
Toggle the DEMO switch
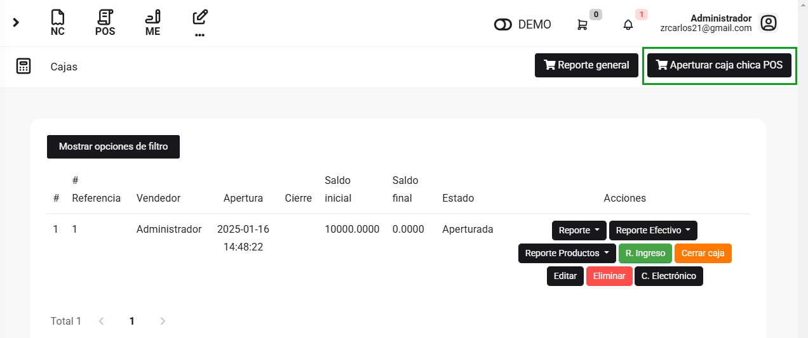coord(503,25)
